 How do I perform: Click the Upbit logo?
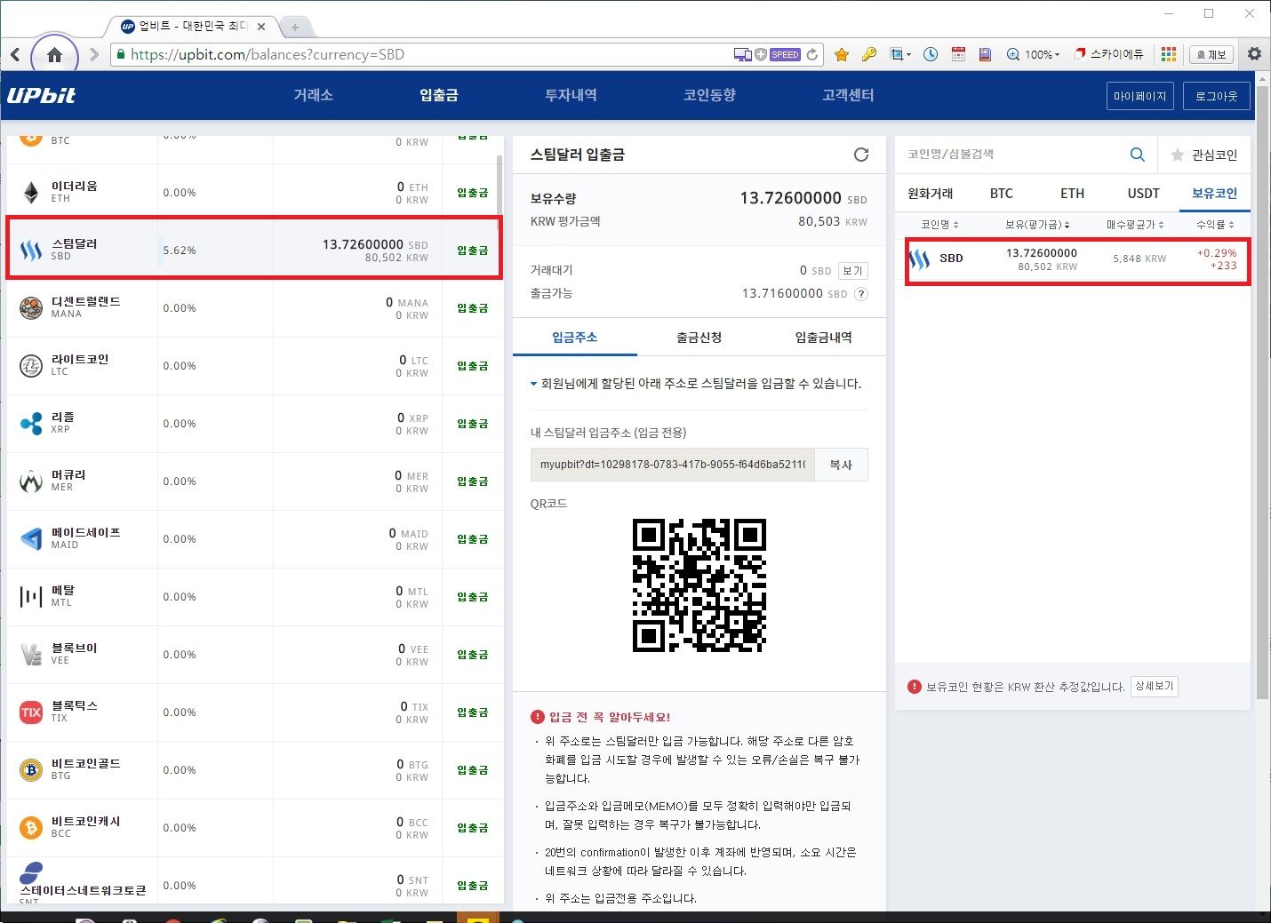pos(42,96)
